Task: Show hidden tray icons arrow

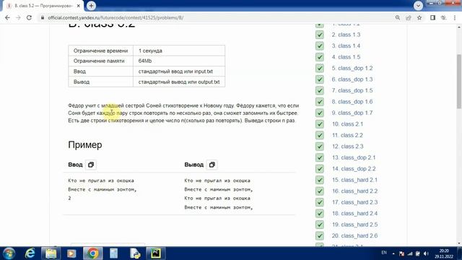Action: coord(393,253)
